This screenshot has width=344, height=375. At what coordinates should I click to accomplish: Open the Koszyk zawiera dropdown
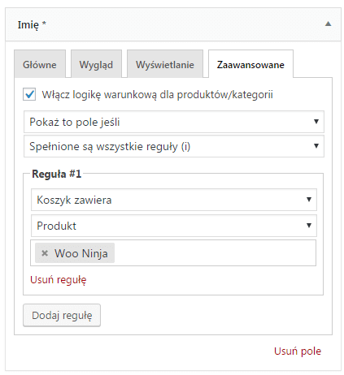[x=174, y=200]
